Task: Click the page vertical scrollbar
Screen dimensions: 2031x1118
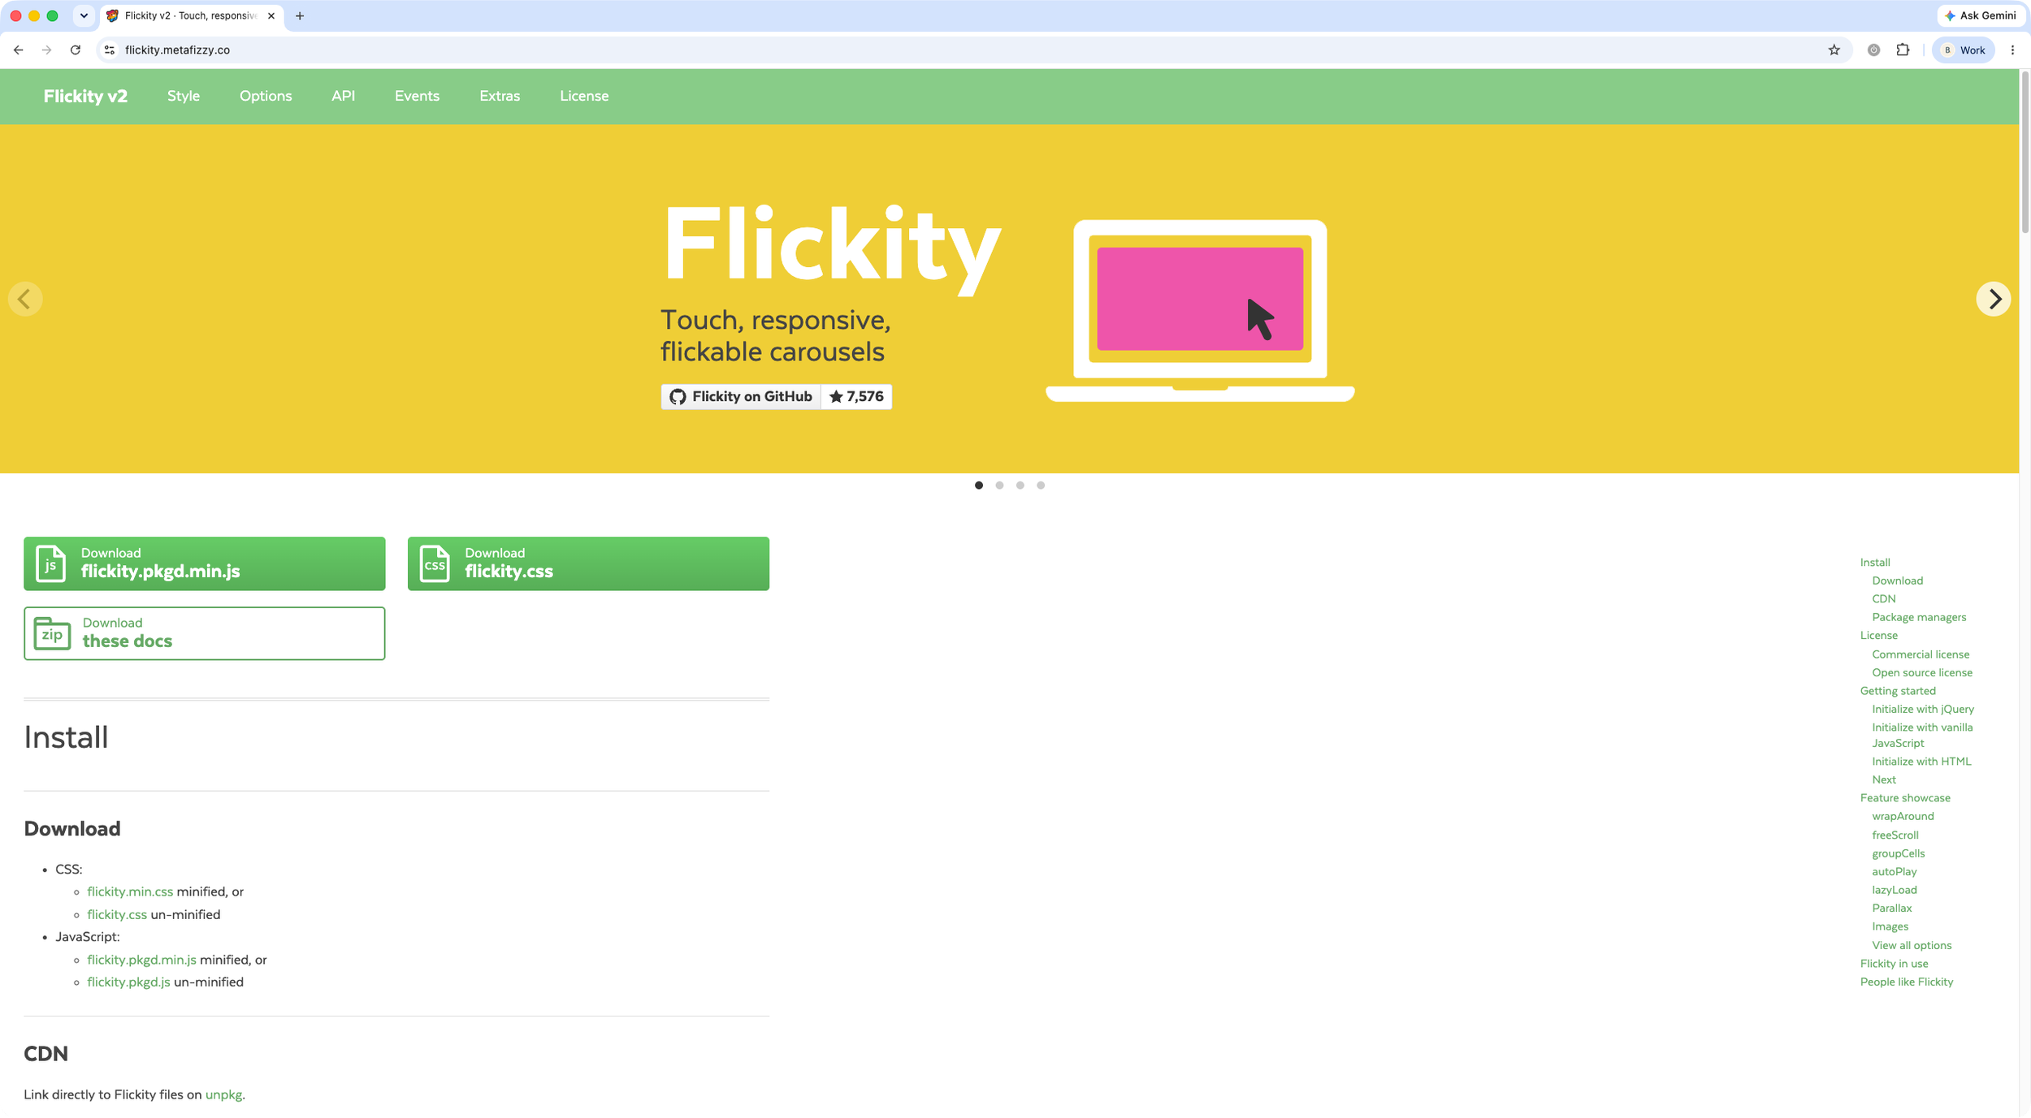Action: tap(2025, 153)
